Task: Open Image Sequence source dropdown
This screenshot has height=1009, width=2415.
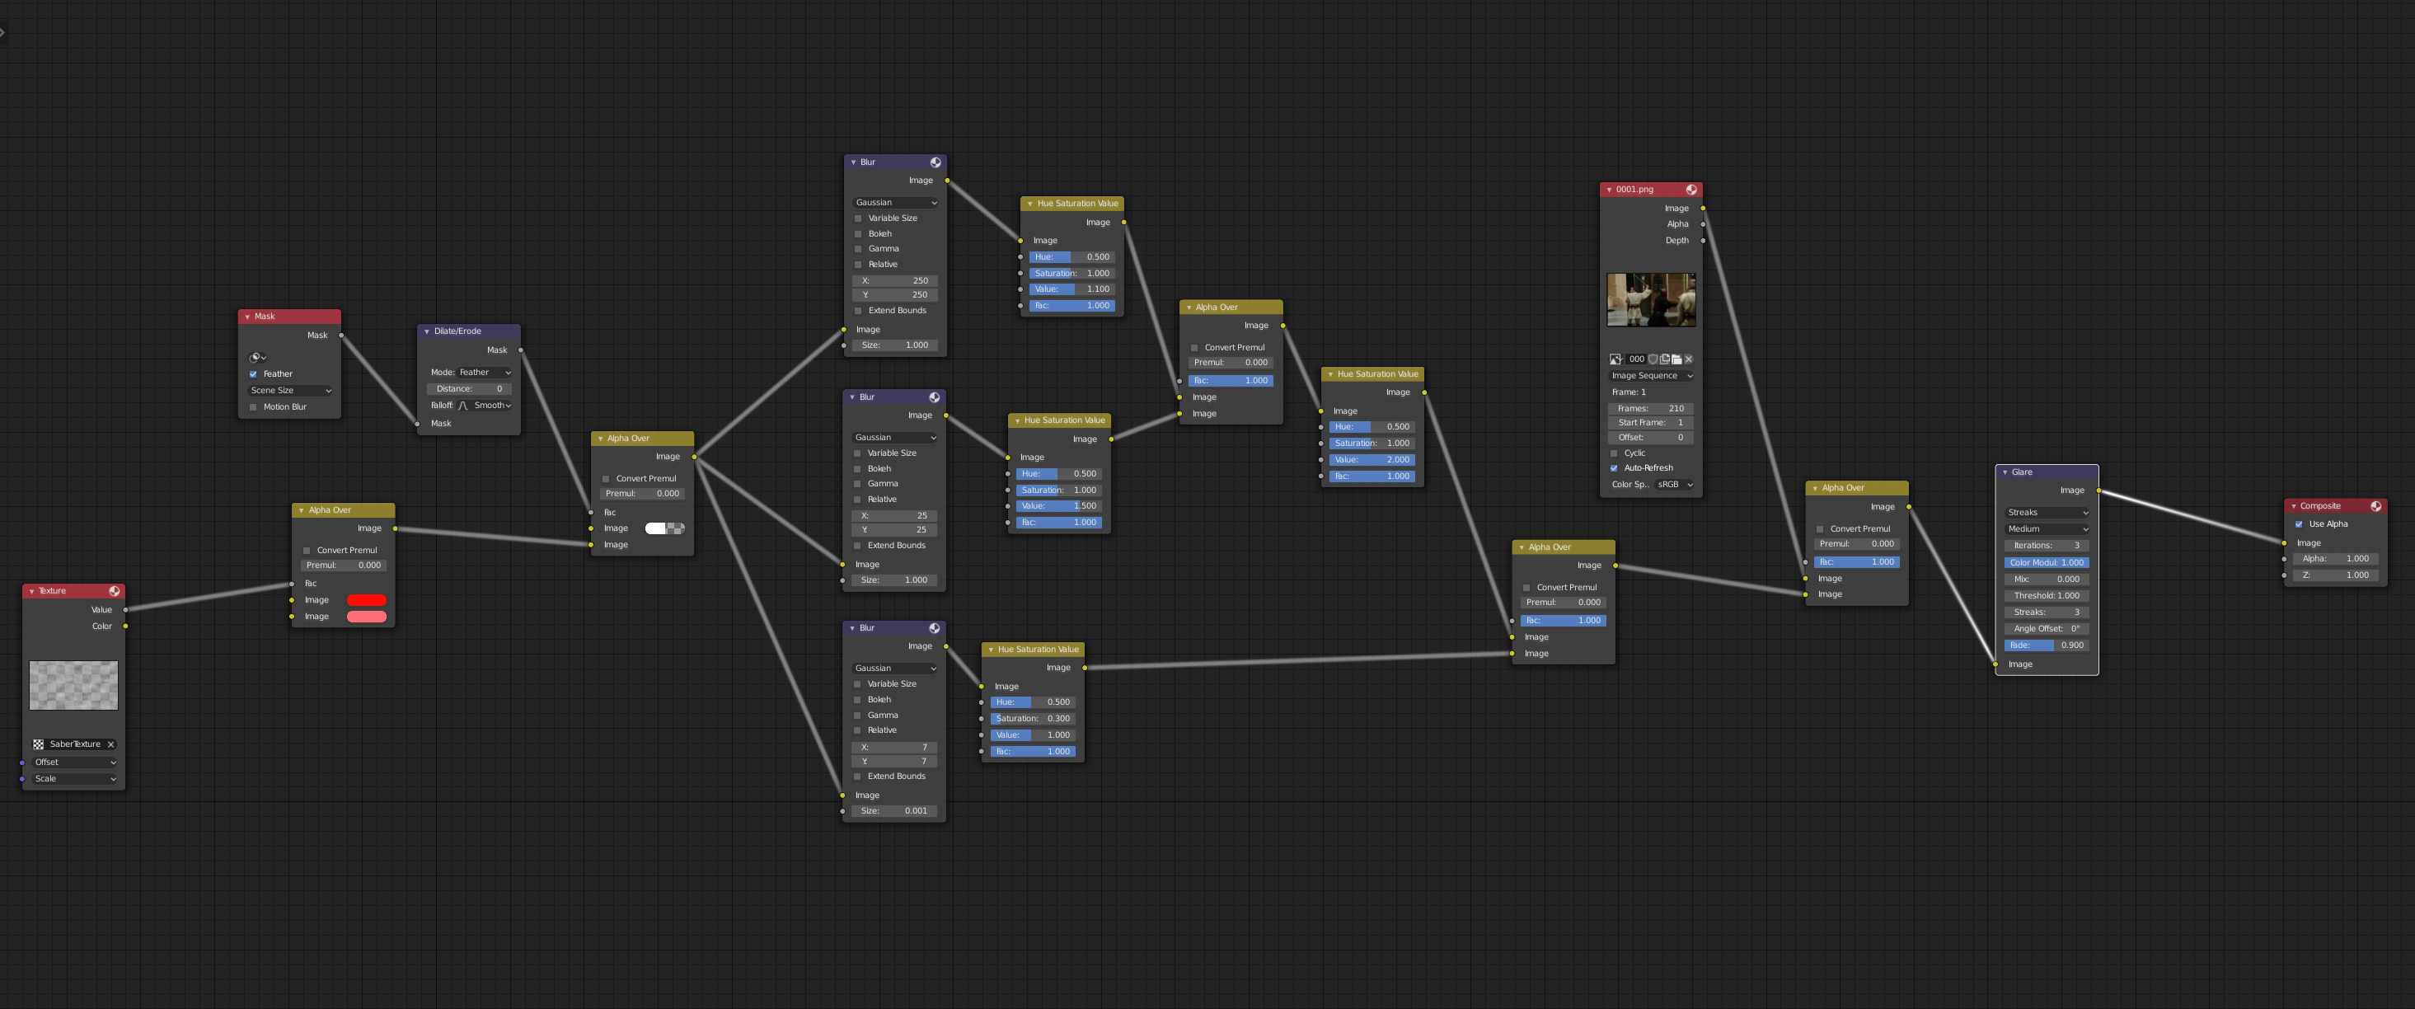Action: tap(1652, 376)
